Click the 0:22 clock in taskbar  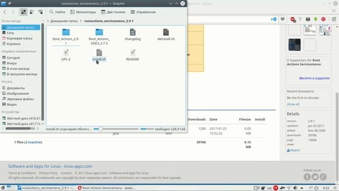tap(326, 188)
